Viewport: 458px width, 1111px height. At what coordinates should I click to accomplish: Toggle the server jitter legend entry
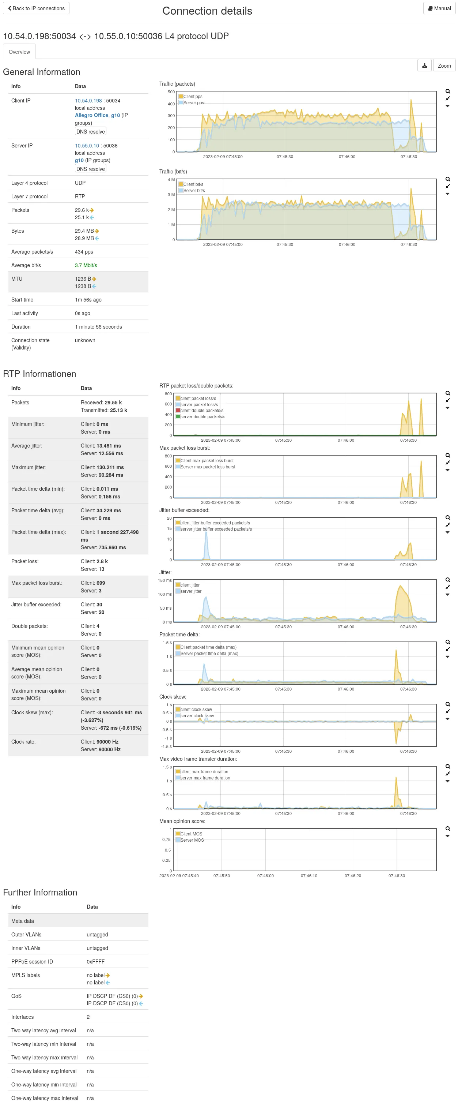pos(190,591)
